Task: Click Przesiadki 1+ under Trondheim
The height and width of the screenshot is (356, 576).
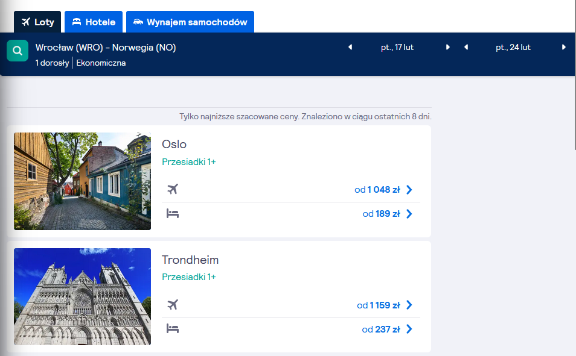Action: tap(189, 277)
